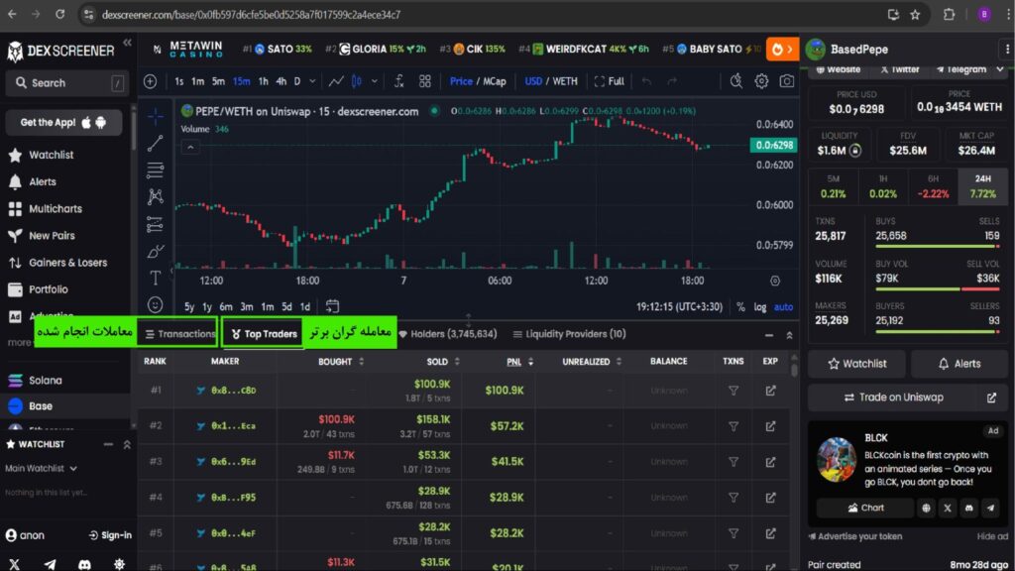Open explorer link for maker 0x1...Eca
The image size is (1015, 571).
coord(770,426)
